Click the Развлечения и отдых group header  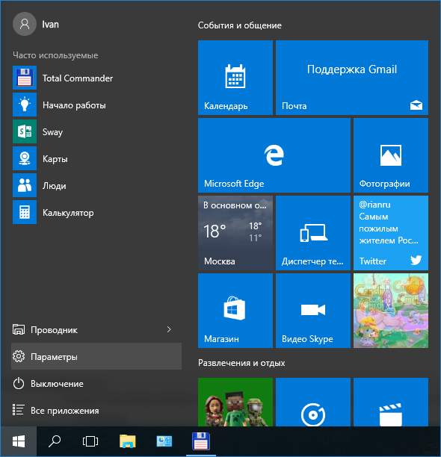click(x=241, y=363)
